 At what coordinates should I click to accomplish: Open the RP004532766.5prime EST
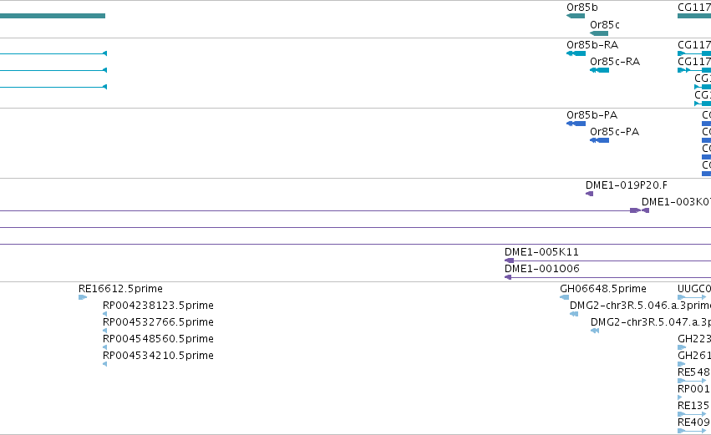point(104,331)
